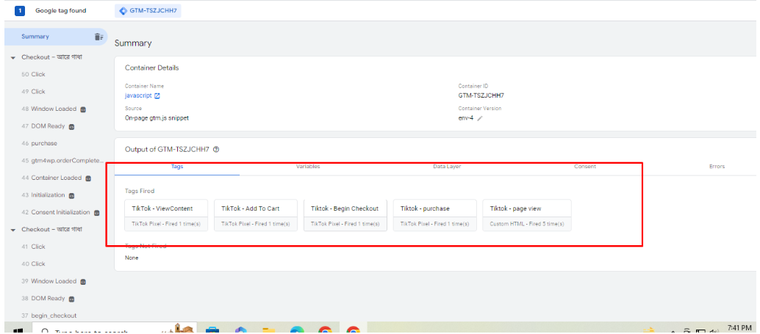Clear the event list with the Summary trash icon
The image size is (760, 334).
pos(98,37)
